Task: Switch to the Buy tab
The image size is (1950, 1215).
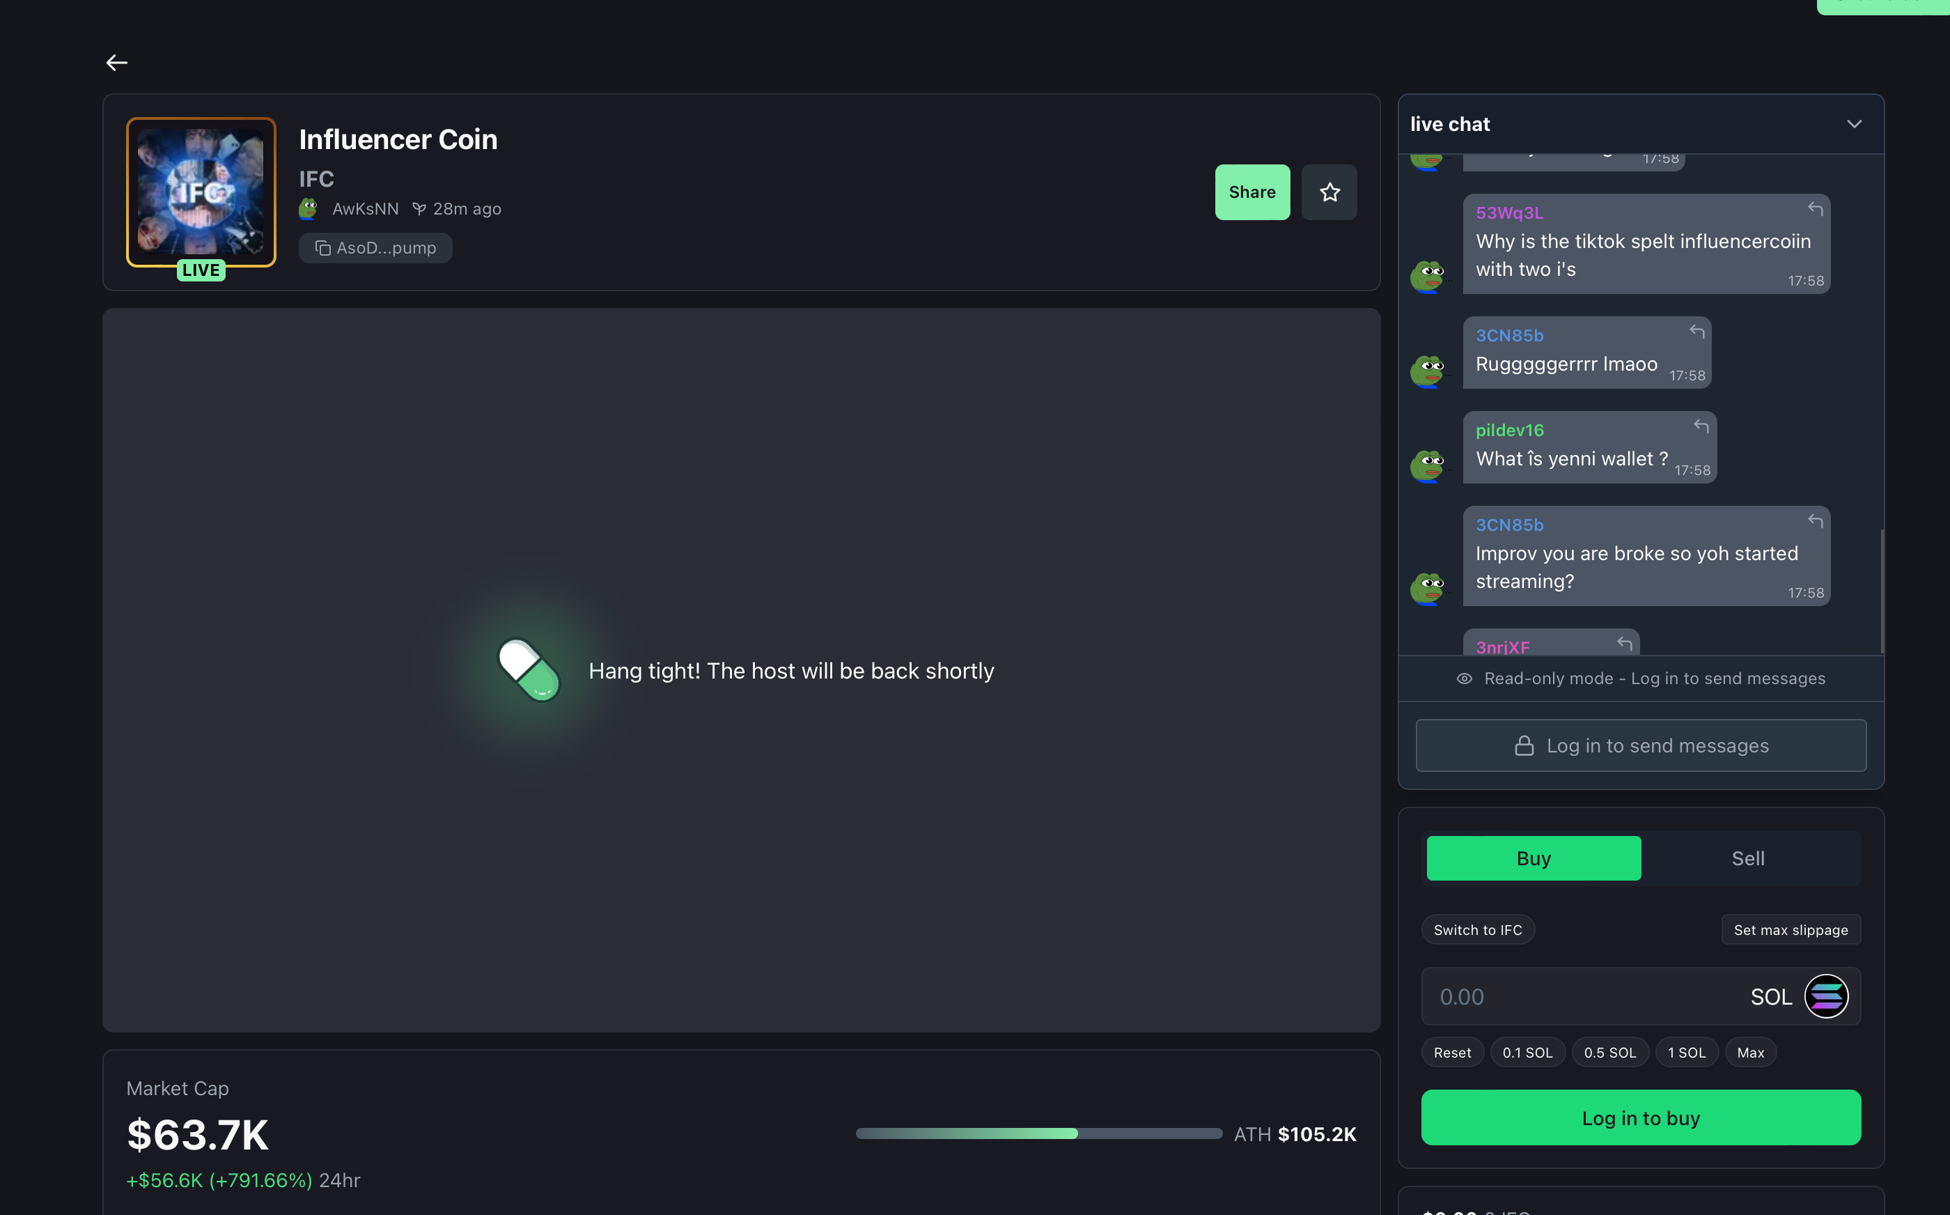Action: tap(1533, 858)
